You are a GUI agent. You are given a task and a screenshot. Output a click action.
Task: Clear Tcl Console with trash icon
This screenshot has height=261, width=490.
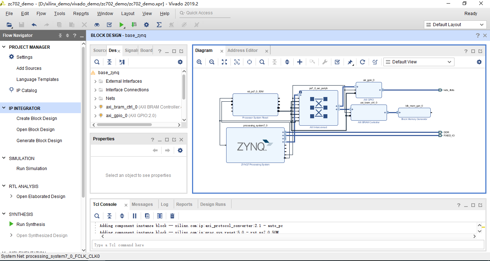pyautogui.click(x=172, y=216)
